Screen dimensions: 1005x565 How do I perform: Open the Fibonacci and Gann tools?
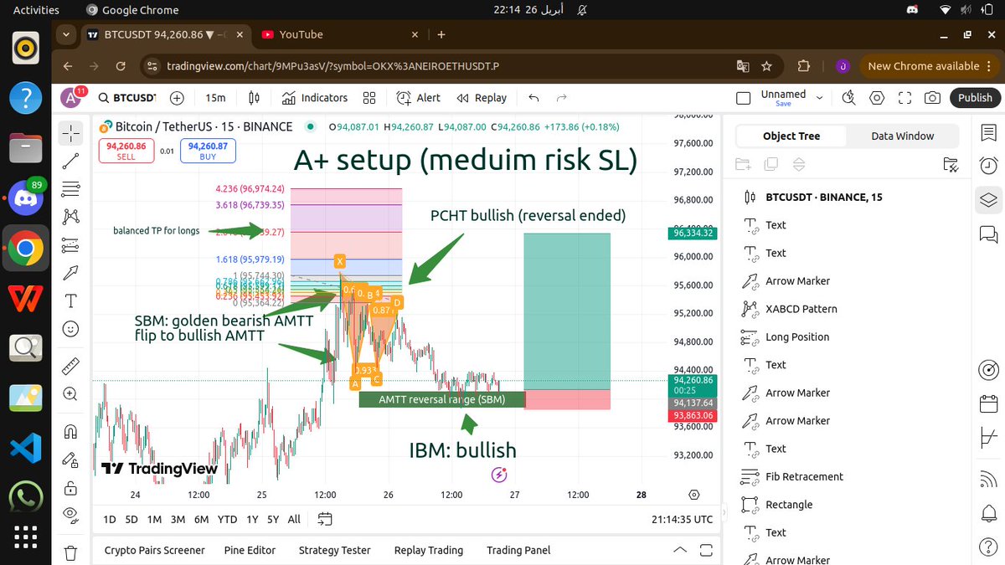pyautogui.click(x=71, y=188)
